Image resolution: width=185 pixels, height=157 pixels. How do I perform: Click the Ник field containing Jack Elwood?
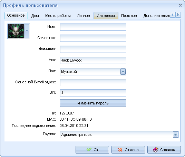[x=93, y=60]
